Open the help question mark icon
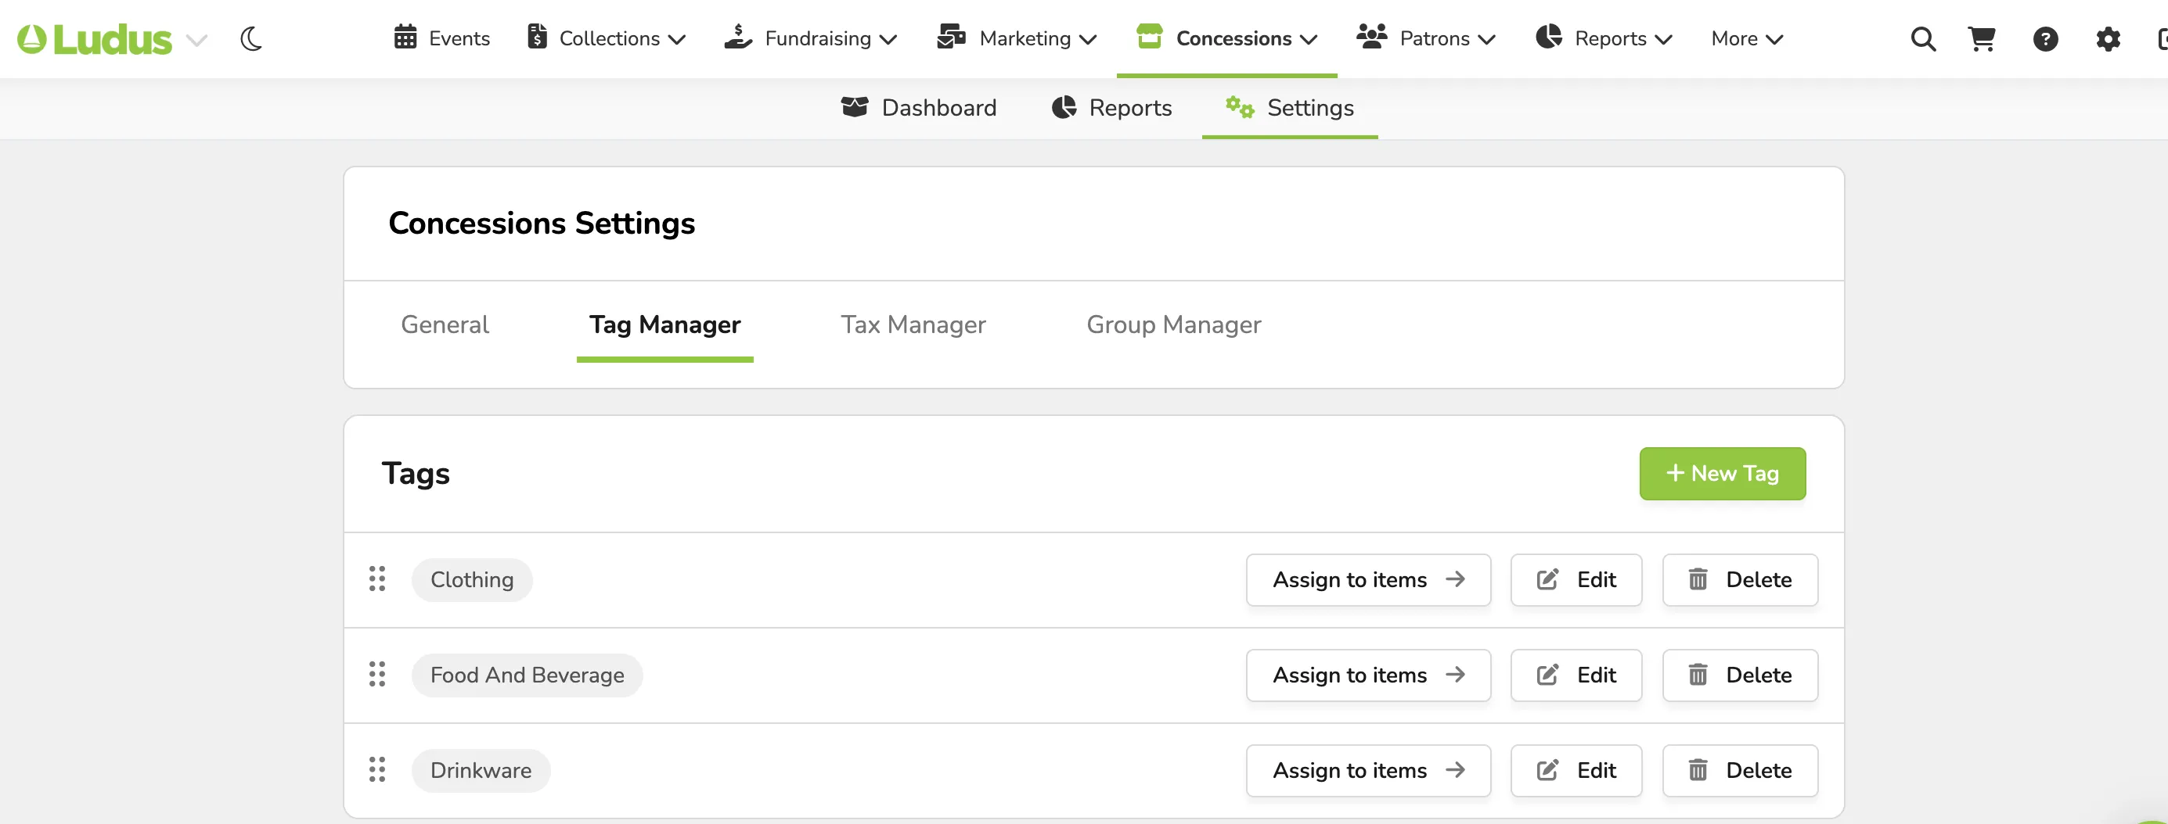Screen dimensions: 2168x824 tap(2045, 38)
